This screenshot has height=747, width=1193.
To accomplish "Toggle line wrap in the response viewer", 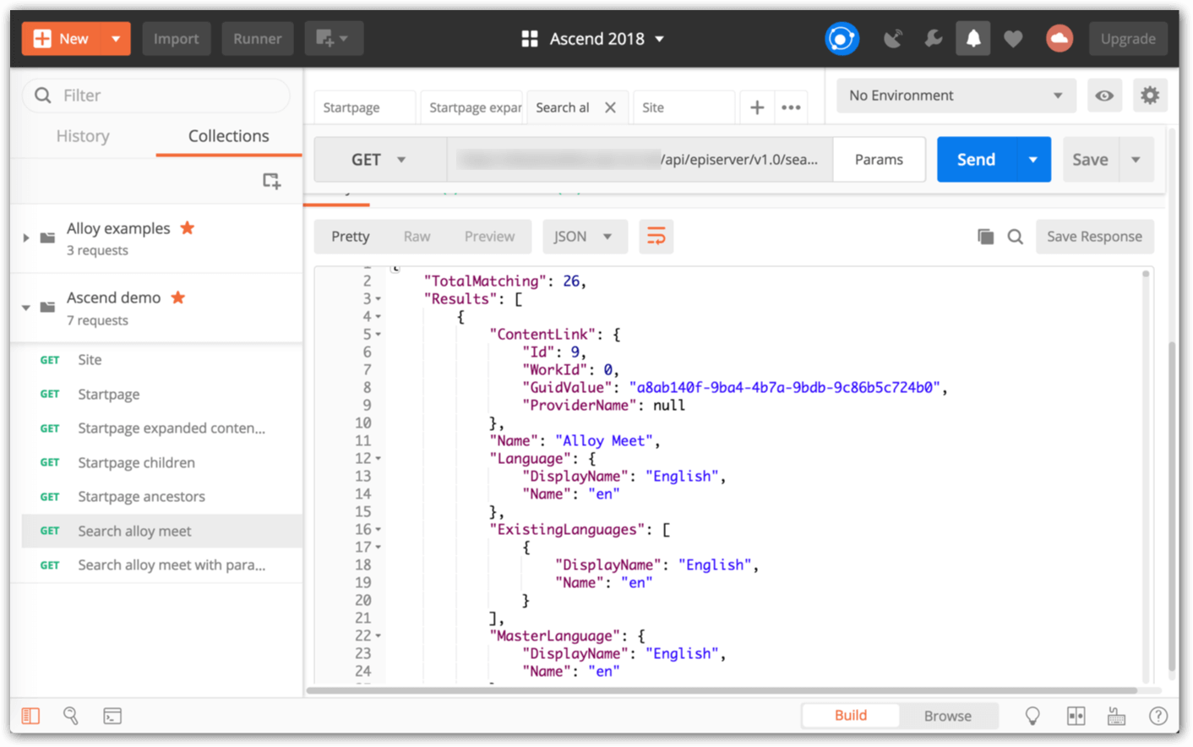I will (x=656, y=237).
